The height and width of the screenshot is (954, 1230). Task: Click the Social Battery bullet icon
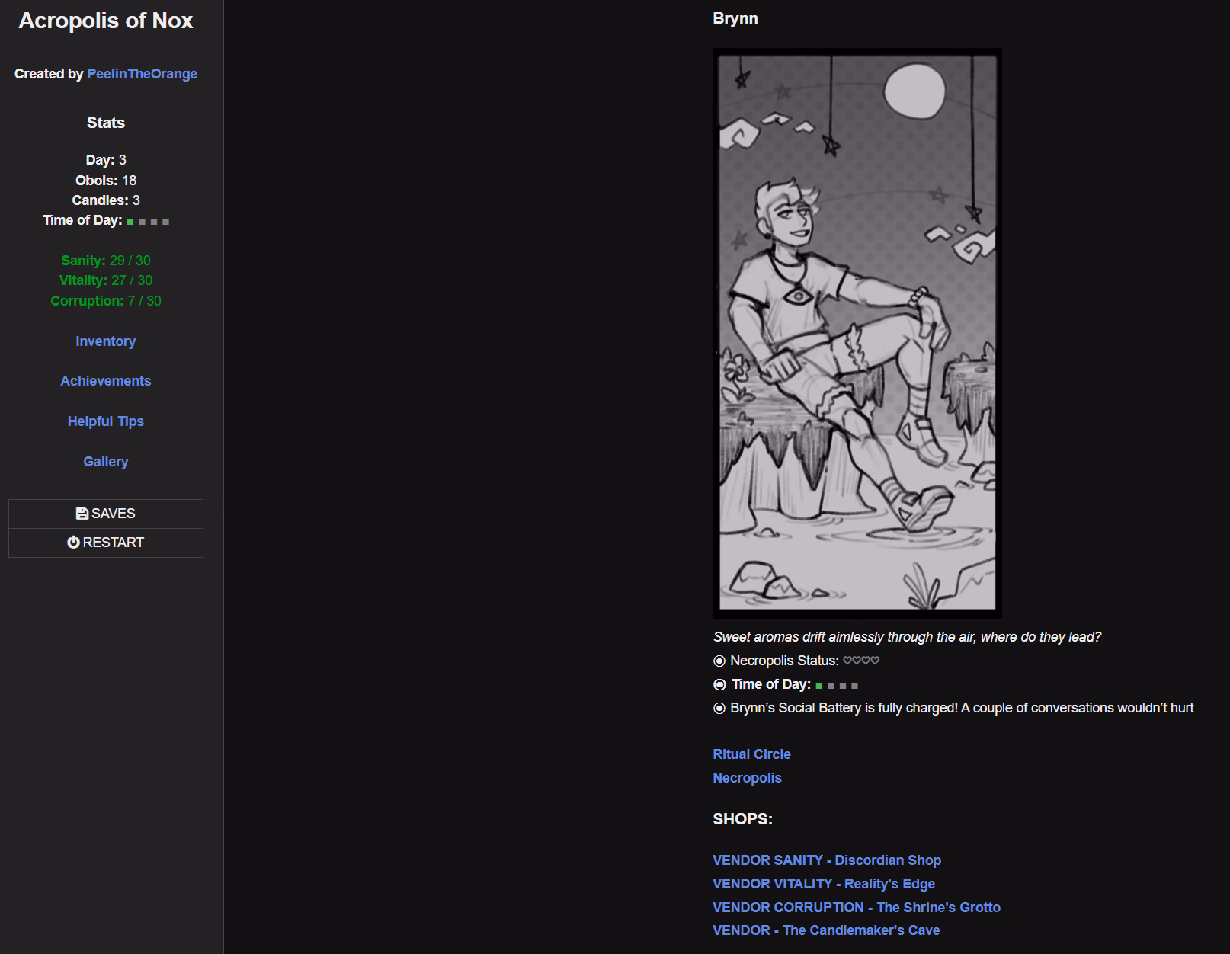tap(719, 709)
